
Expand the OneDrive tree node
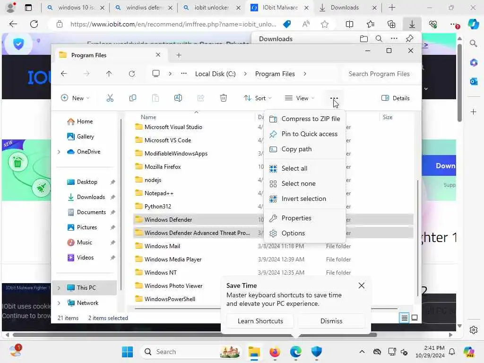click(x=59, y=152)
